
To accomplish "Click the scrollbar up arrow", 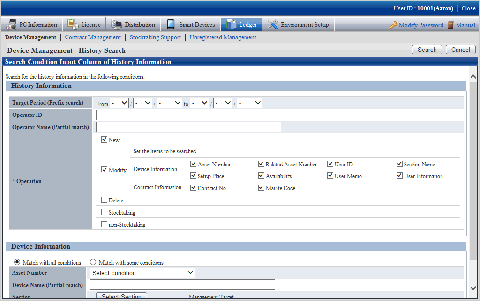I will point(473,76).
